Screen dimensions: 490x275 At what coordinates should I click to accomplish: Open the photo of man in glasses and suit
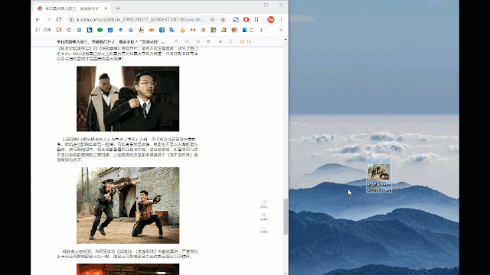(x=128, y=99)
